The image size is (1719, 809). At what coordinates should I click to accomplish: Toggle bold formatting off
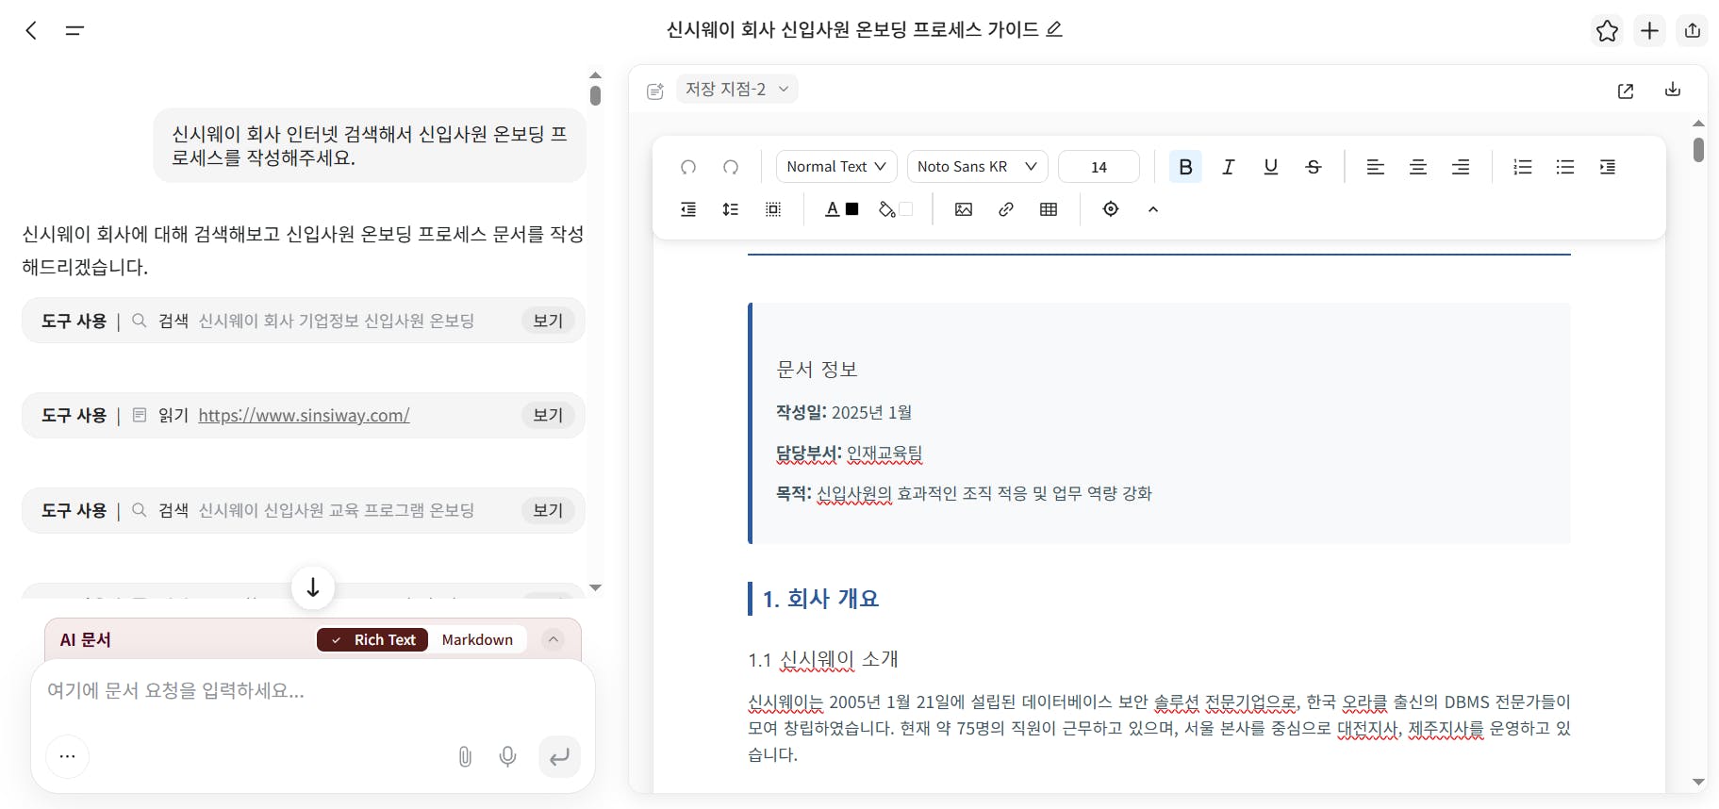click(x=1185, y=167)
